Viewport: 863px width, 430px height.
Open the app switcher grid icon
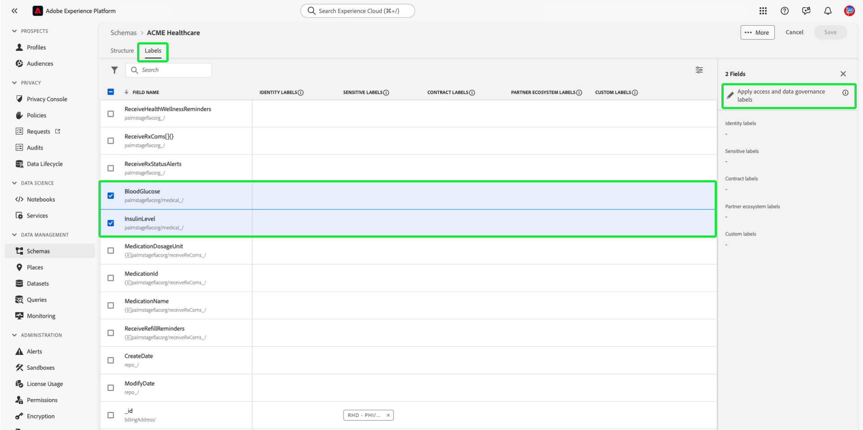(763, 11)
